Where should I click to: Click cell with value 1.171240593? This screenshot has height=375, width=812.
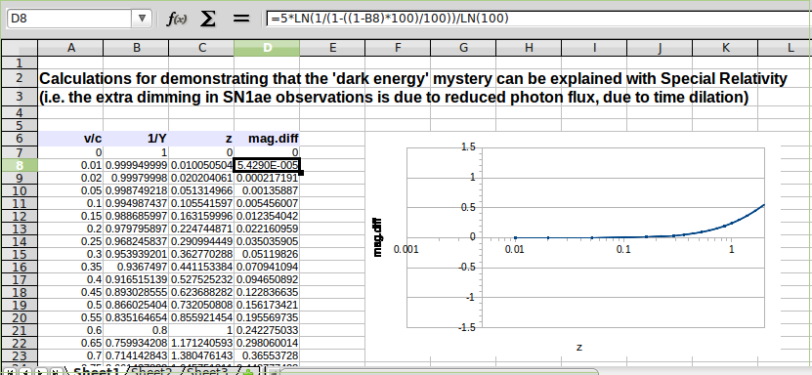click(201, 343)
